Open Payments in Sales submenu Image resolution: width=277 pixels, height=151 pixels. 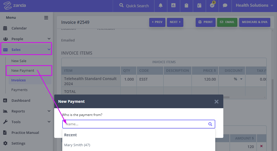coord(19,90)
